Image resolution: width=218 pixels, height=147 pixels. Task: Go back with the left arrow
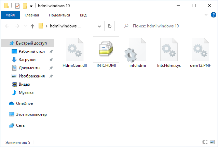pos(7,26)
